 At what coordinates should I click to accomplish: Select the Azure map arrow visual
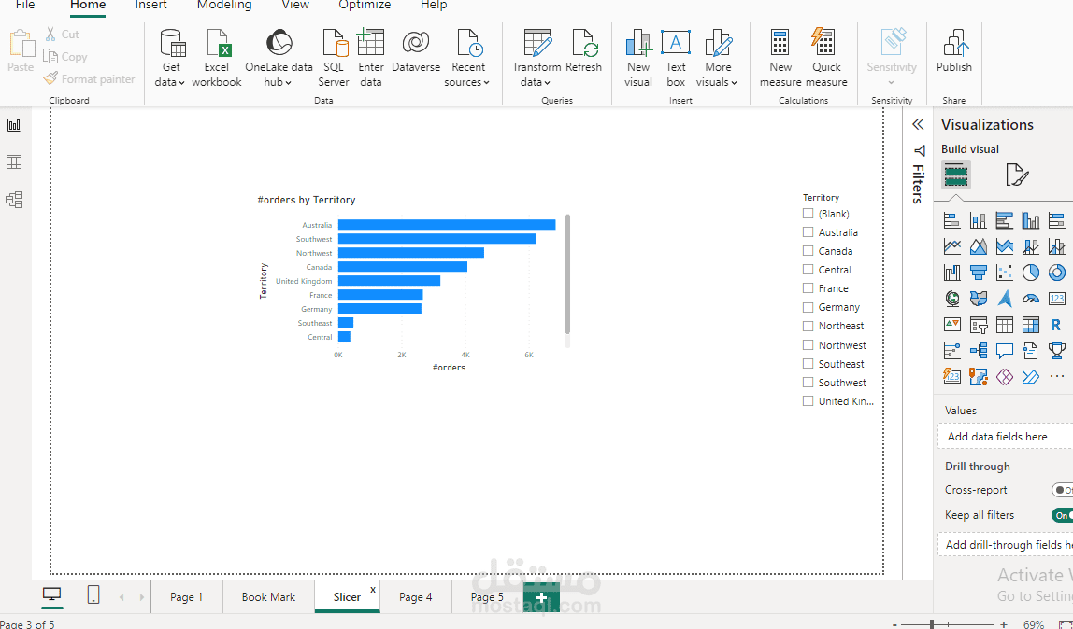[1005, 299]
